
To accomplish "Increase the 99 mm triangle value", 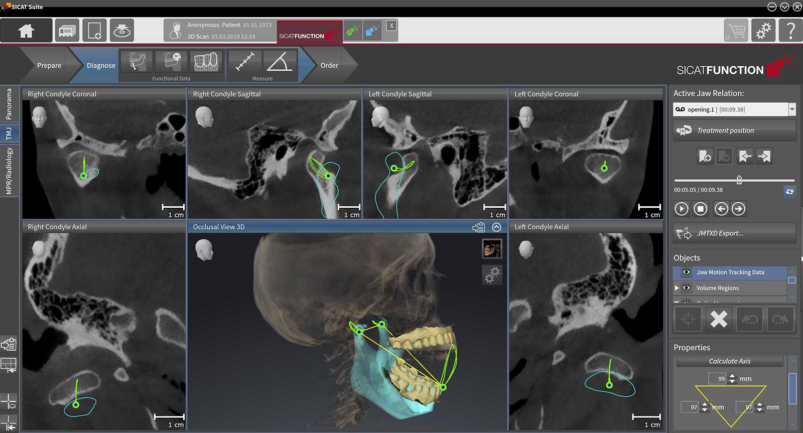I will tap(732, 376).
